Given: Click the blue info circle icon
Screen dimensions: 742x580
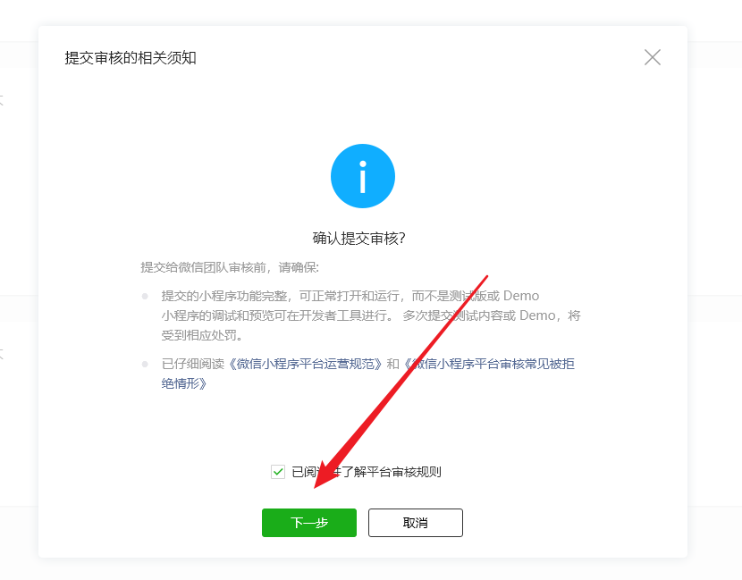Looking at the screenshot, I should 362,176.
